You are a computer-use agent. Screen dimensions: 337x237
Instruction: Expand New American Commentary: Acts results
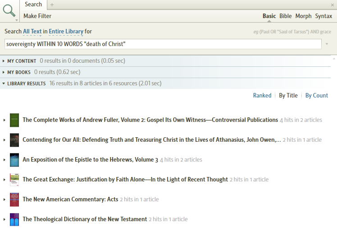[5, 200]
